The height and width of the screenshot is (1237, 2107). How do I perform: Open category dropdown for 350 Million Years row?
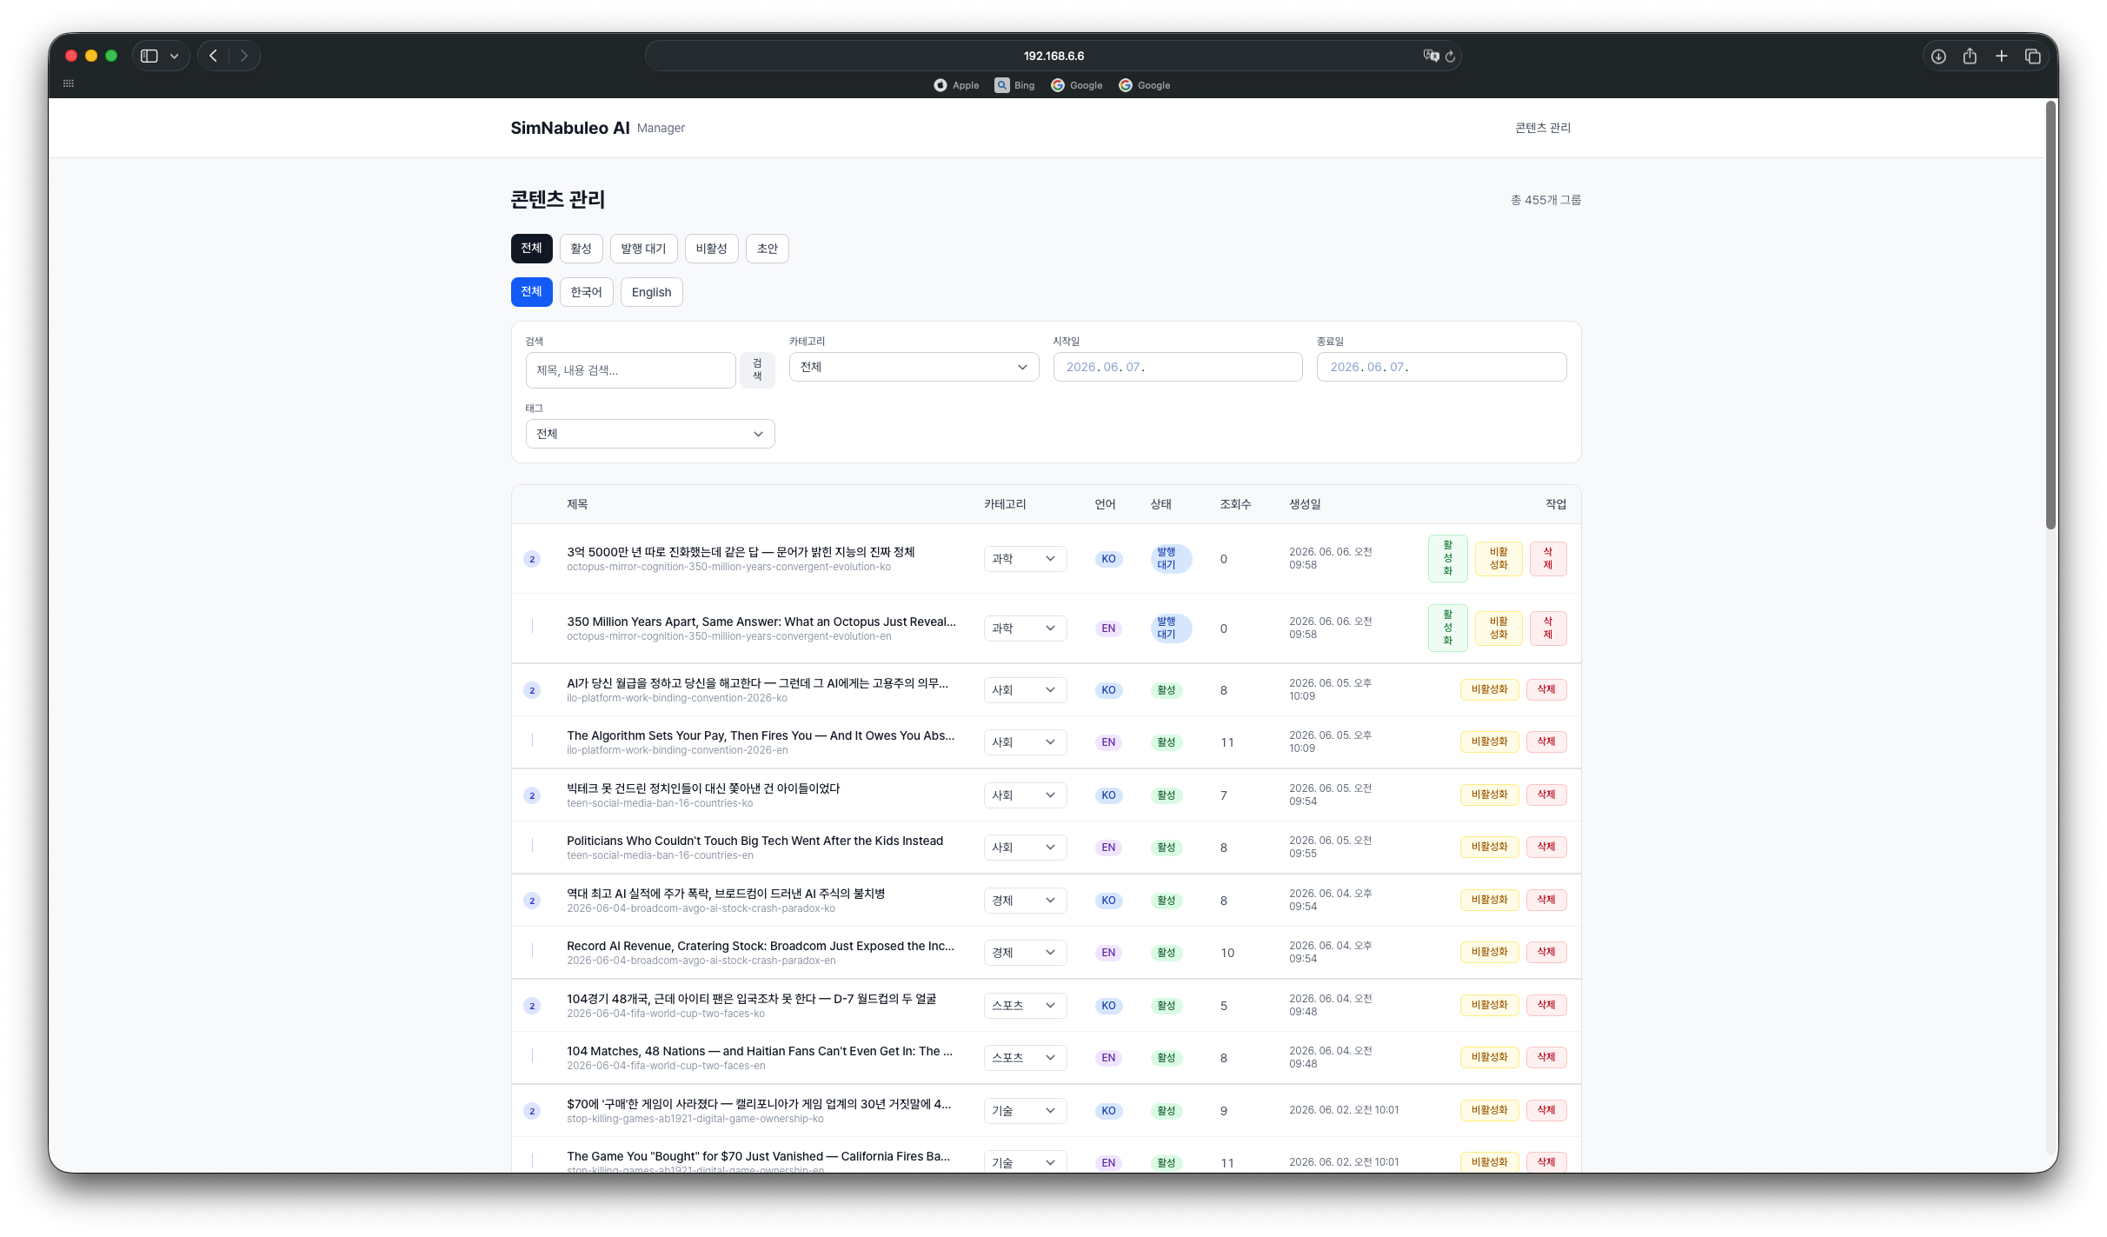pos(1025,628)
